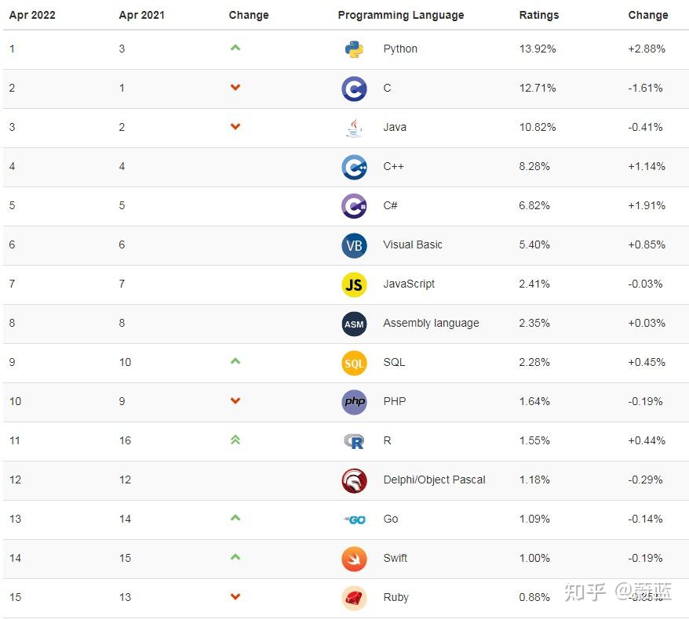Image resolution: width=689 pixels, height=619 pixels.
Task: Click the R language logo icon
Action: pyautogui.click(x=354, y=441)
